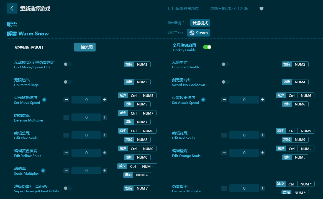Click the 切换 NUM / hotkey button
The height and width of the screenshot is (199, 323).
(x=137, y=188)
